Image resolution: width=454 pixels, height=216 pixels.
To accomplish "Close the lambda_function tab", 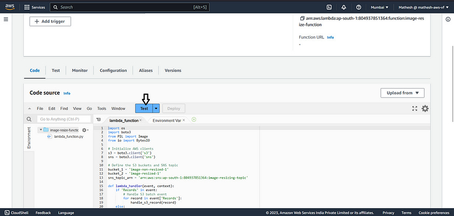I will (141, 120).
